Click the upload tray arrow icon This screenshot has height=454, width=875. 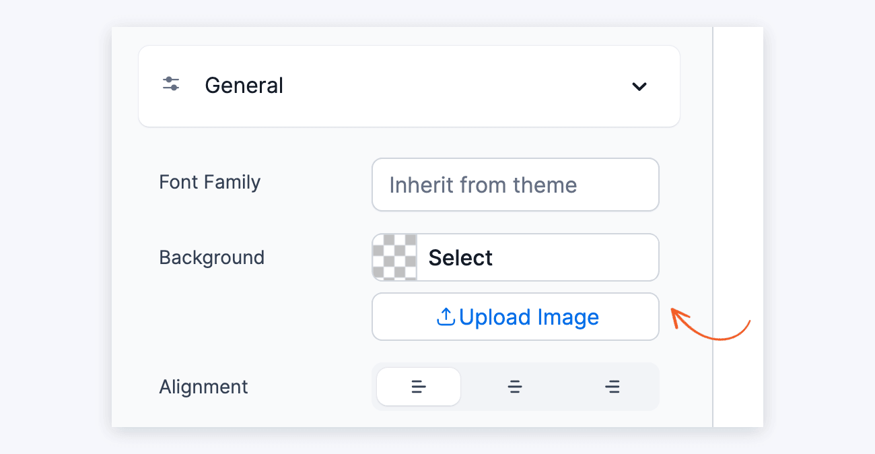pos(446,317)
